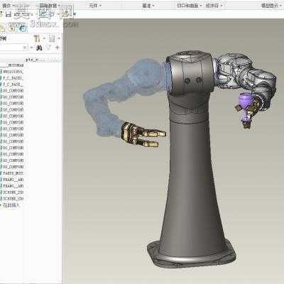
Task: Expand the 切口和曲面 ribbon group
Action: pos(190,6)
